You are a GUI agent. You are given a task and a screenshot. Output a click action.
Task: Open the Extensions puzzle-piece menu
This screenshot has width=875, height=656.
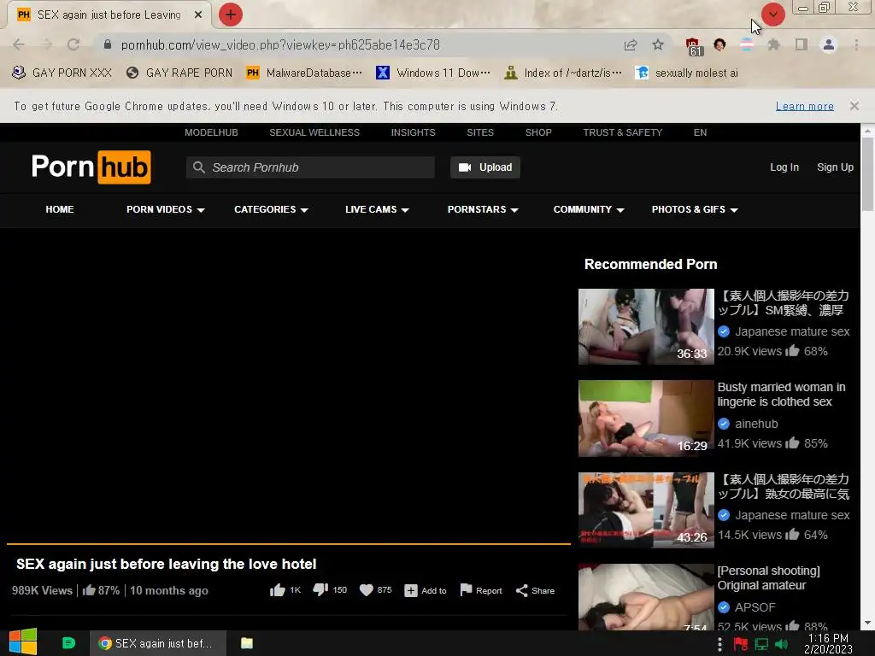tap(773, 44)
